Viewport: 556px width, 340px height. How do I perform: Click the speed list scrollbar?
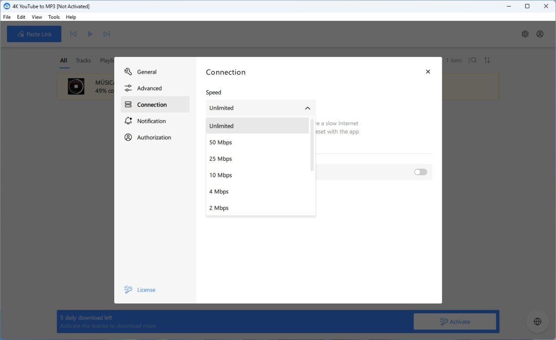click(x=312, y=145)
